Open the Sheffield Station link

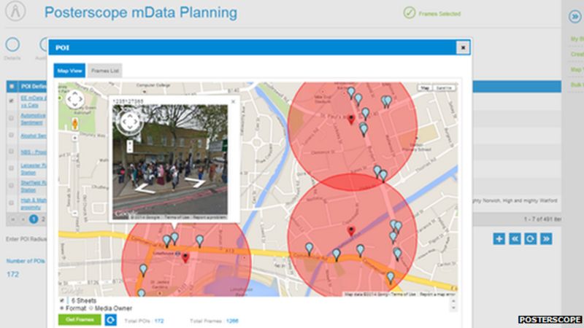pyautogui.click(x=34, y=187)
